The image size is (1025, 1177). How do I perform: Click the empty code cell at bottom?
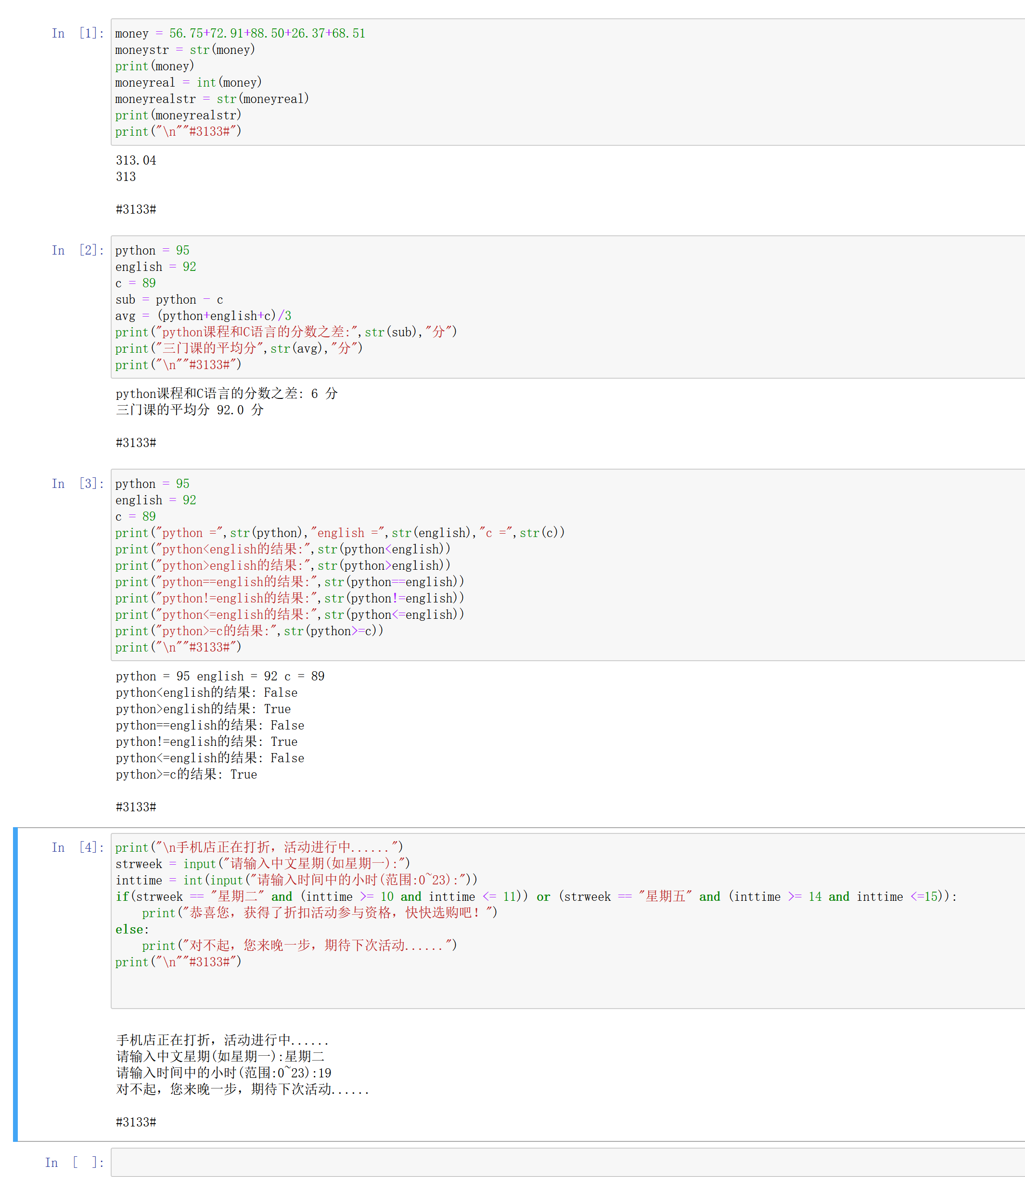566,1162
